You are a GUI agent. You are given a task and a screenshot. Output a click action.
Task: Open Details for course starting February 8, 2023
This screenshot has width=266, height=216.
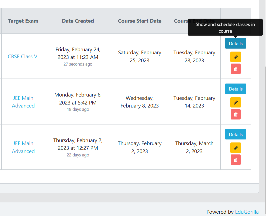coord(236,89)
